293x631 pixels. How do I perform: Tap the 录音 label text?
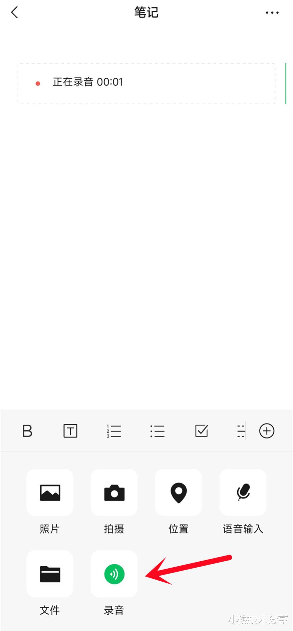[114, 610]
